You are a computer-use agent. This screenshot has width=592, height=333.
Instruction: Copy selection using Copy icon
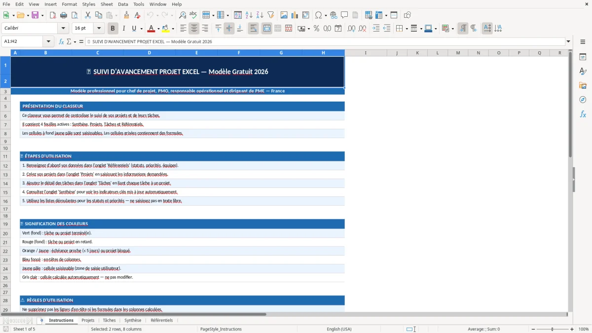(x=98, y=15)
